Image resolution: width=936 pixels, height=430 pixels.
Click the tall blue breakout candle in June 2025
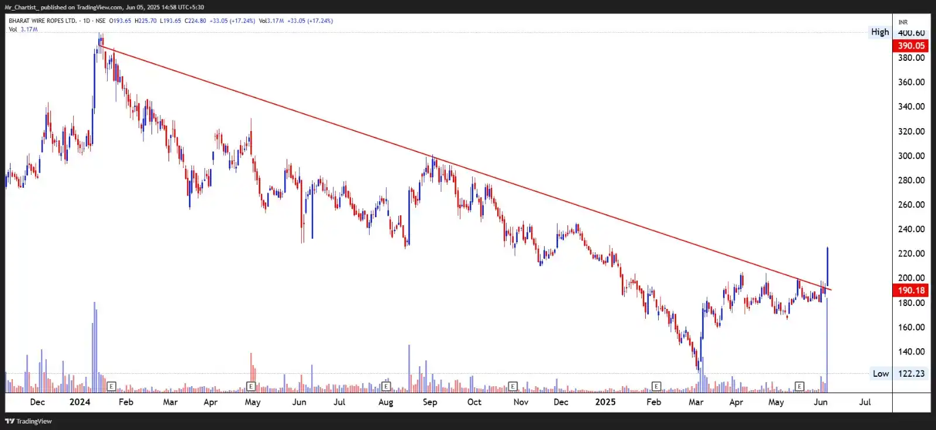(827, 267)
